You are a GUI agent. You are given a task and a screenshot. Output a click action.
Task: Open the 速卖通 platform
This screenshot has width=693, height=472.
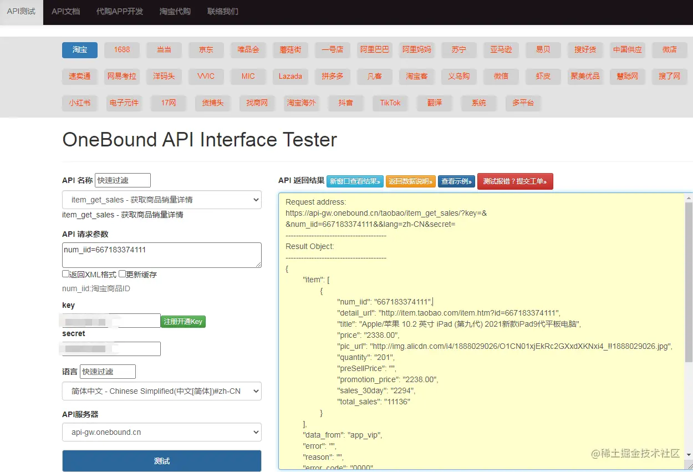80,77
